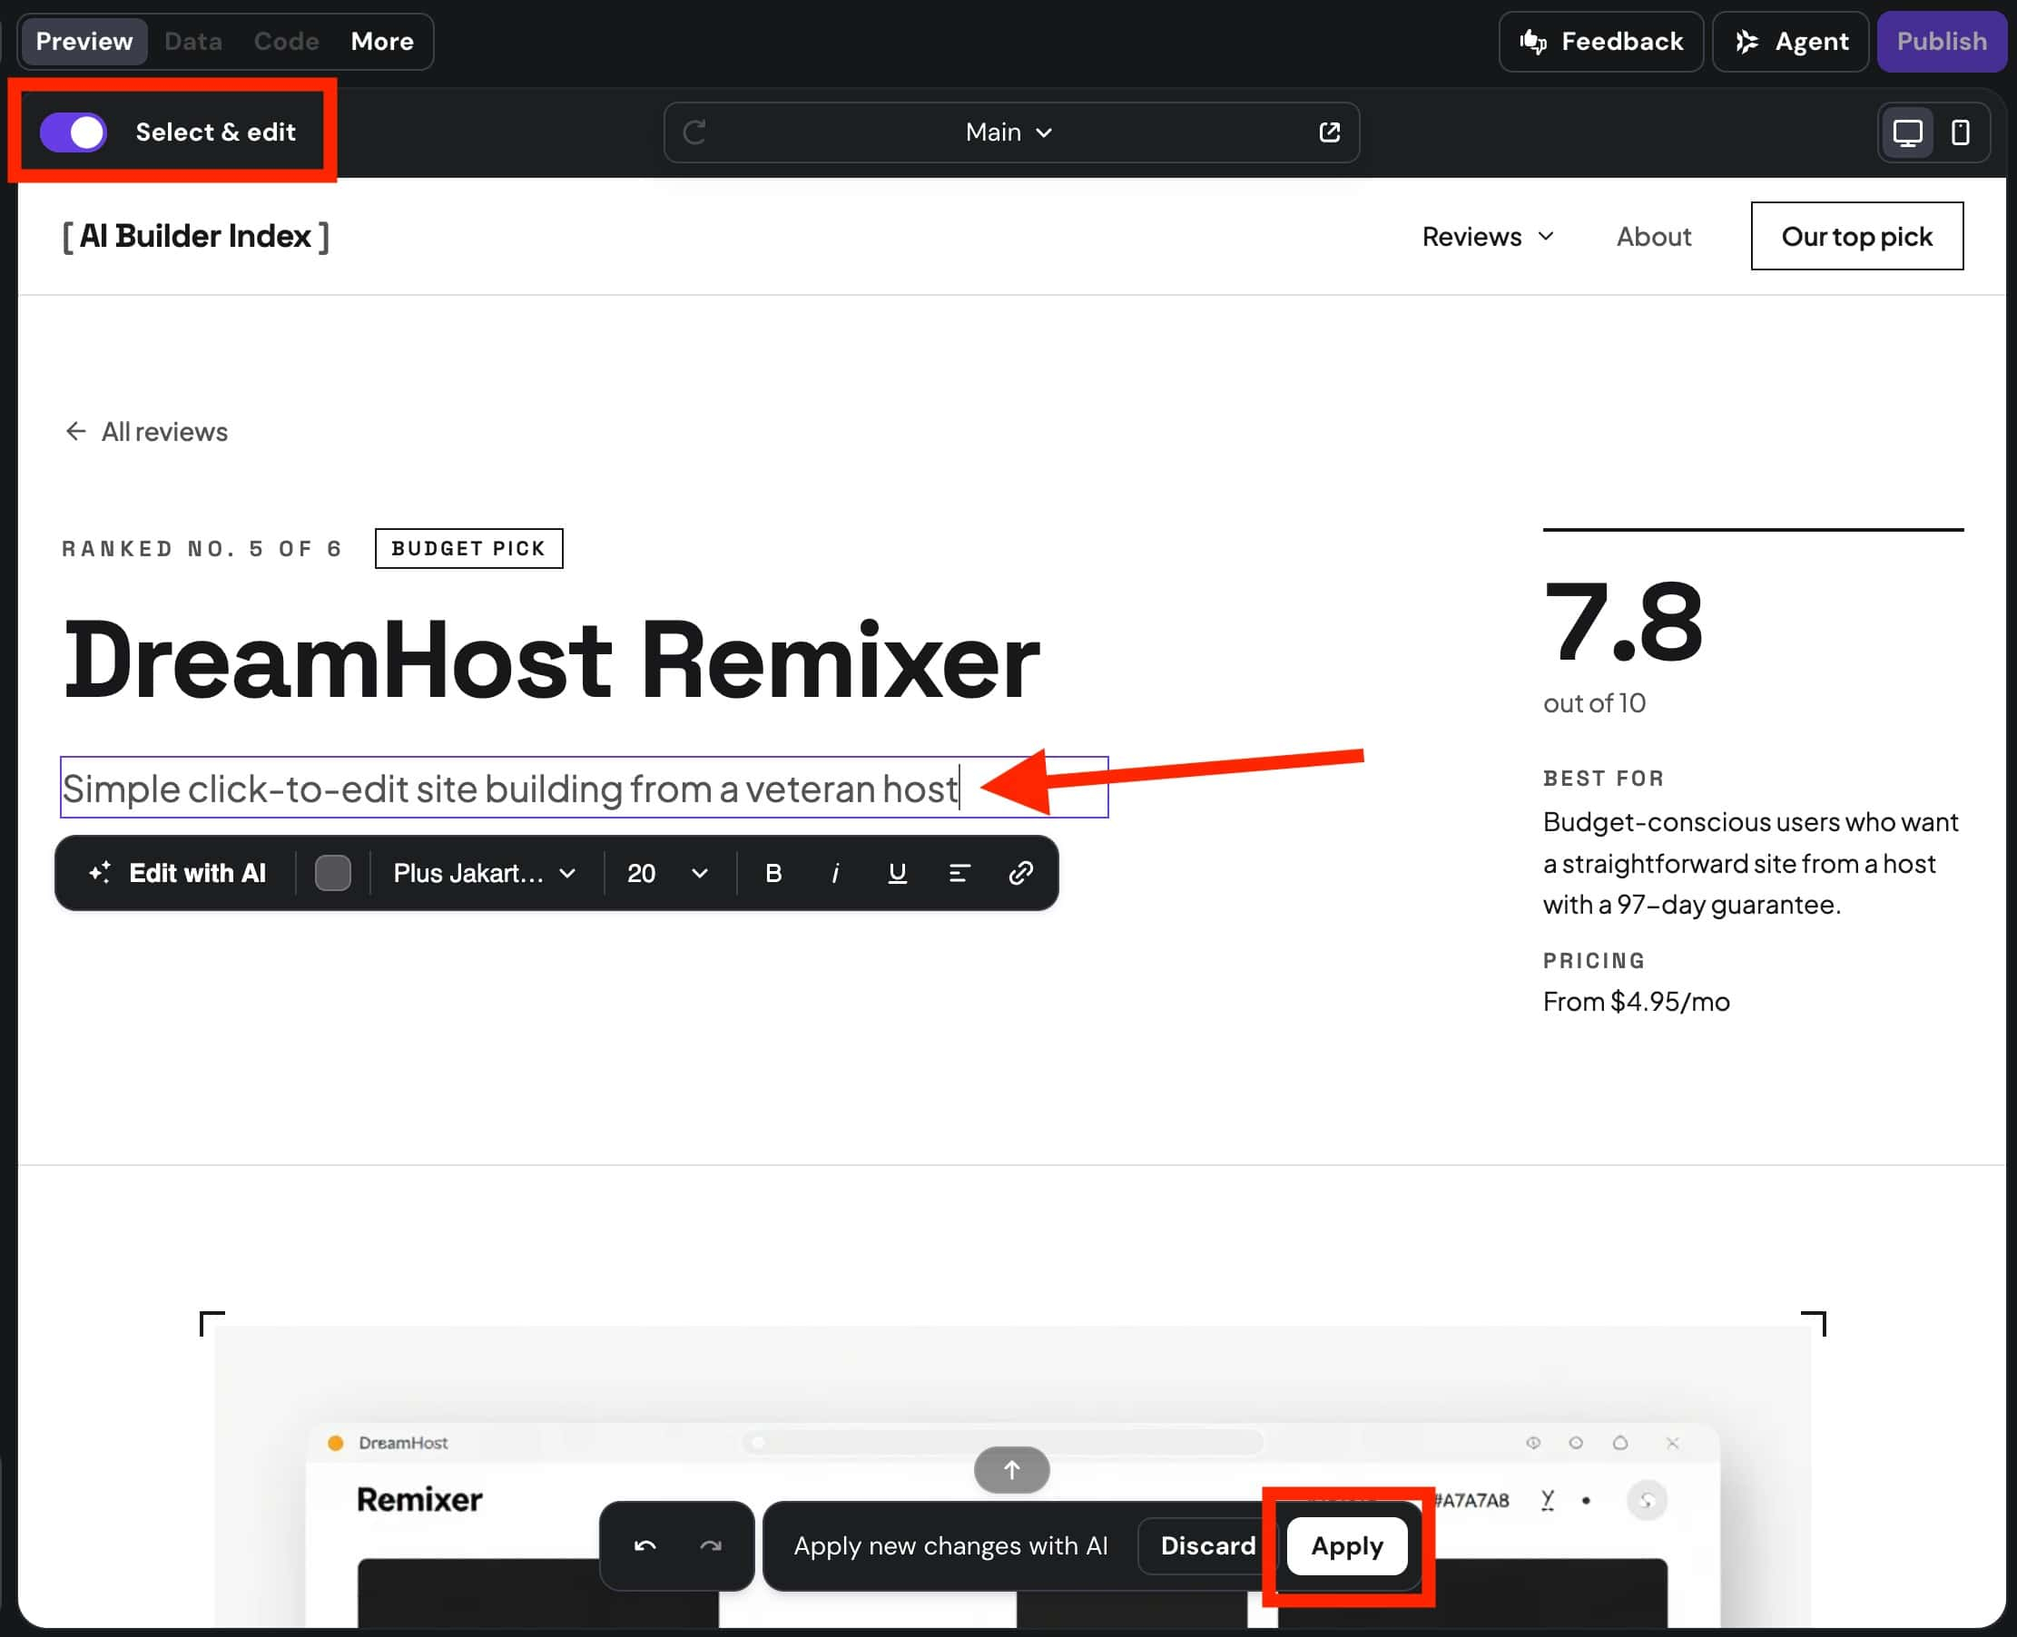Click the back arrow beside All reviews
Screen dimensions: 2017x1637
pyautogui.click(x=76, y=431)
